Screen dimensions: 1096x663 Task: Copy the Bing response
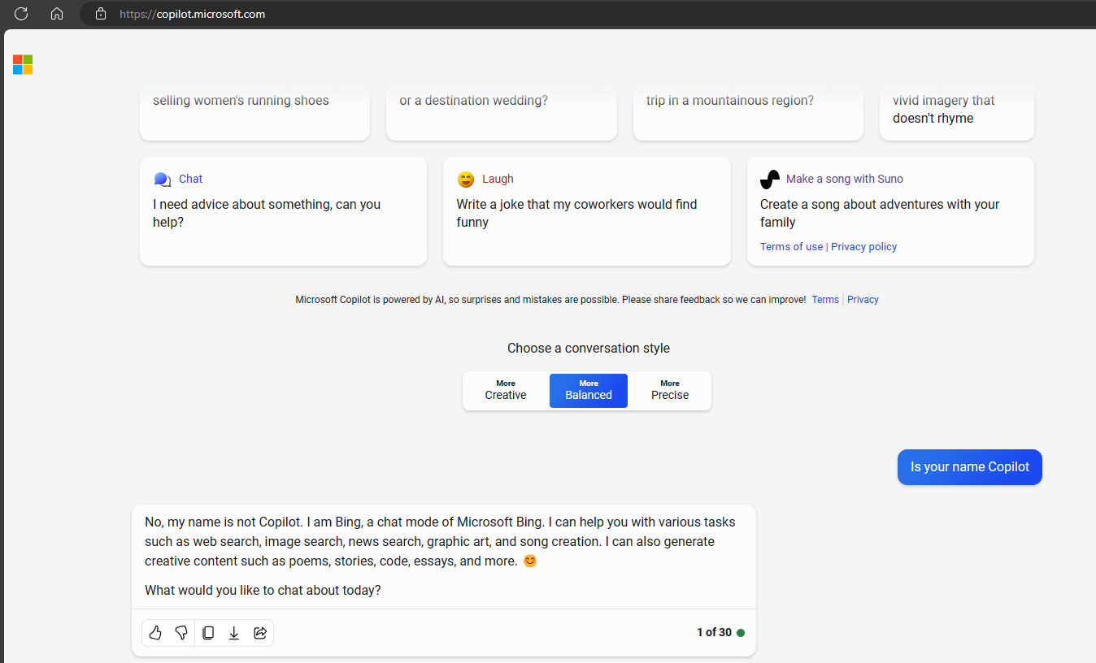pos(208,633)
